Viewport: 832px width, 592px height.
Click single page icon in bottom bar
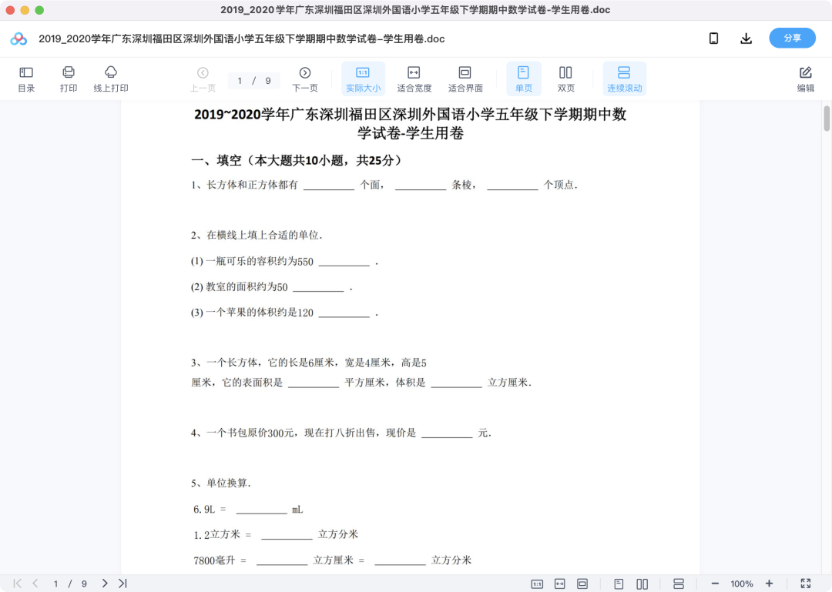point(619,584)
